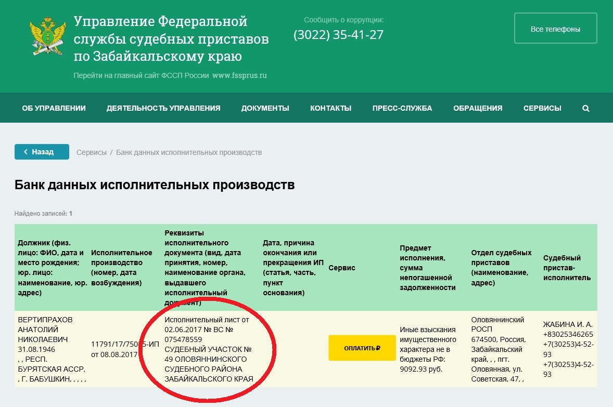Click column header Должник (физ. лицо...)
The height and width of the screenshot is (407, 613).
pyautogui.click(x=53, y=268)
